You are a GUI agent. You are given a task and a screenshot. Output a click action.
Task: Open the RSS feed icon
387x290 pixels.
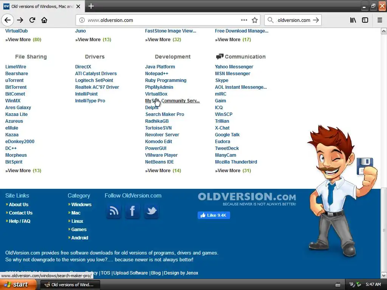[114, 211]
